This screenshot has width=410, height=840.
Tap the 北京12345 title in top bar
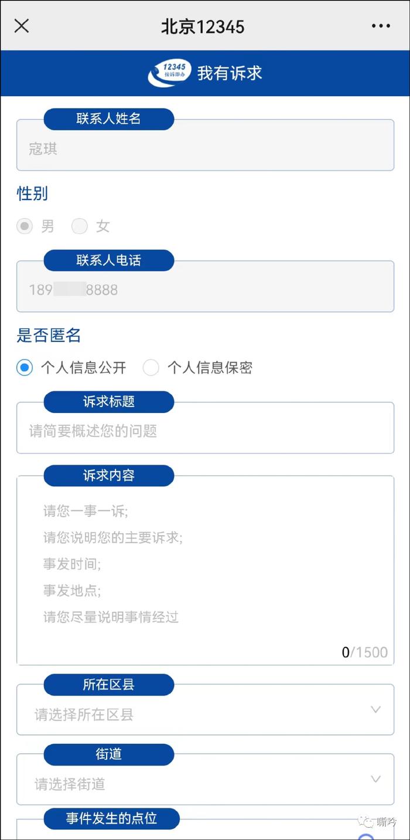(x=203, y=26)
